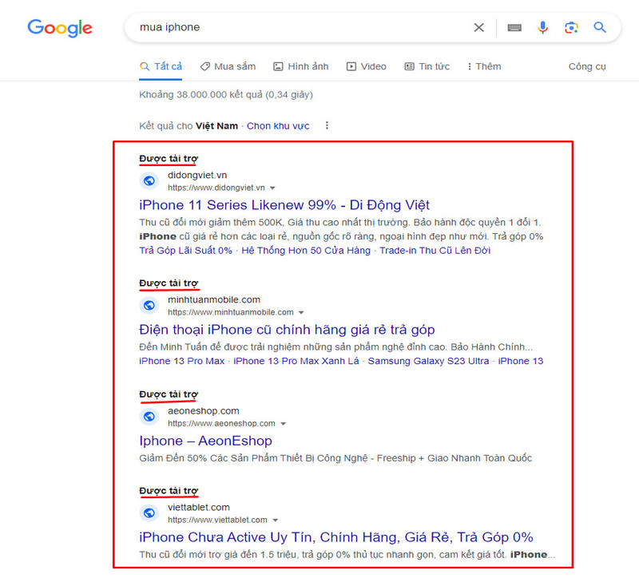
Task: Expand dropdown arrow next to didongviet.vn URL
Action: click(x=273, y=188)
